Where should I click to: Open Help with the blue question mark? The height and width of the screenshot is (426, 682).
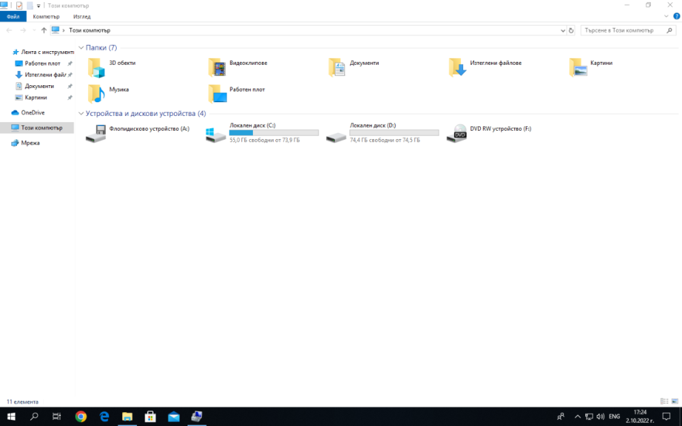[676, 16]
